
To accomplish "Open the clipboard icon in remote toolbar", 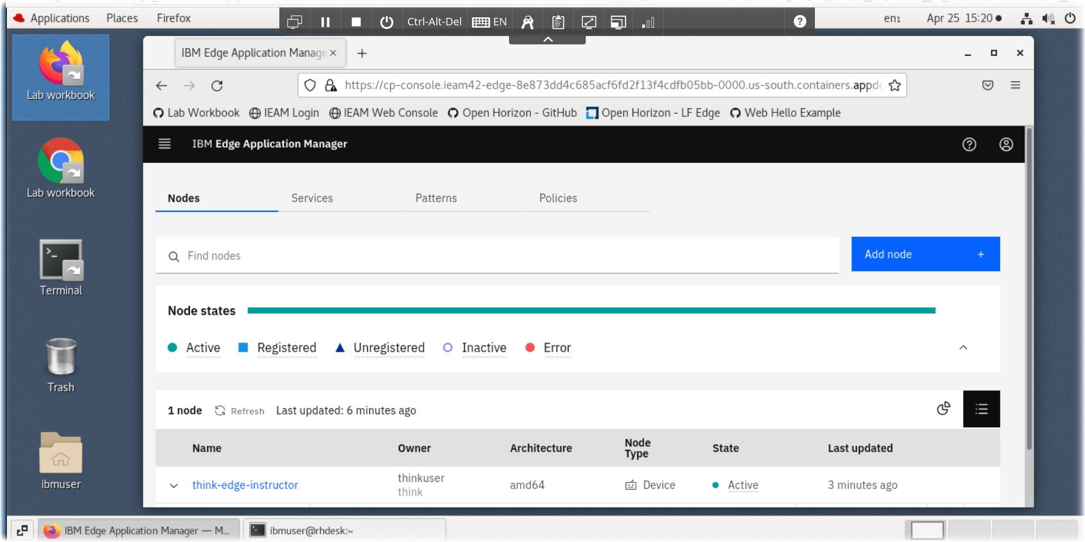I will [x=558, y=22].
